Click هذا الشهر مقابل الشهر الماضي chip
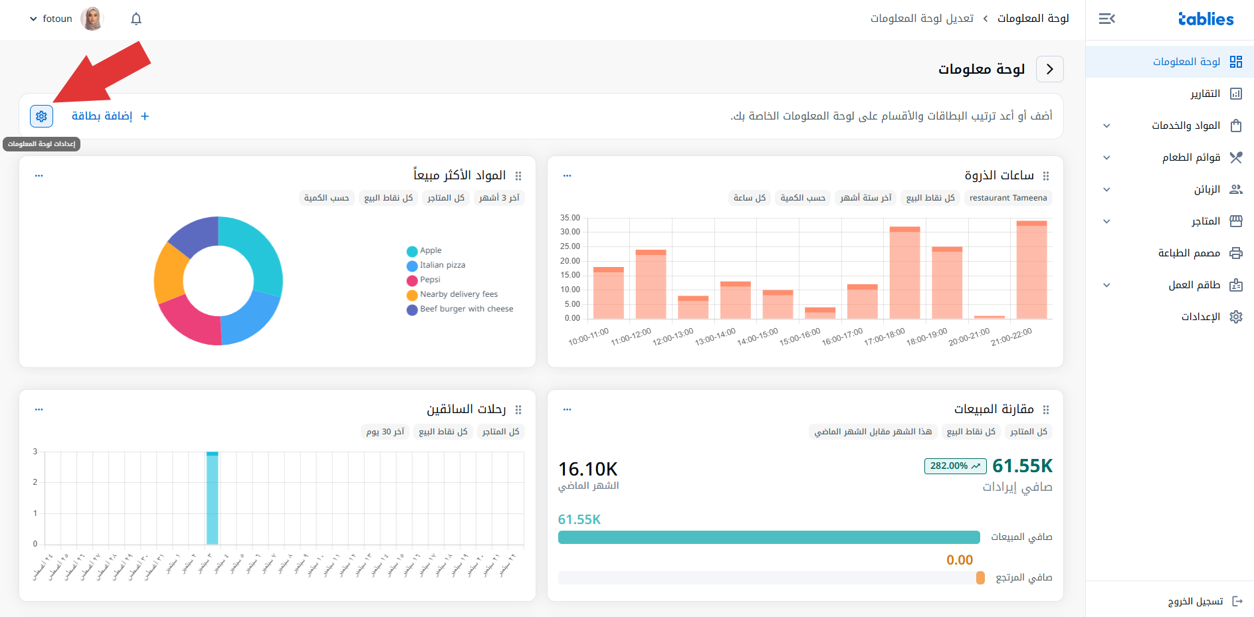1254x617 pixels. [873, 432]
